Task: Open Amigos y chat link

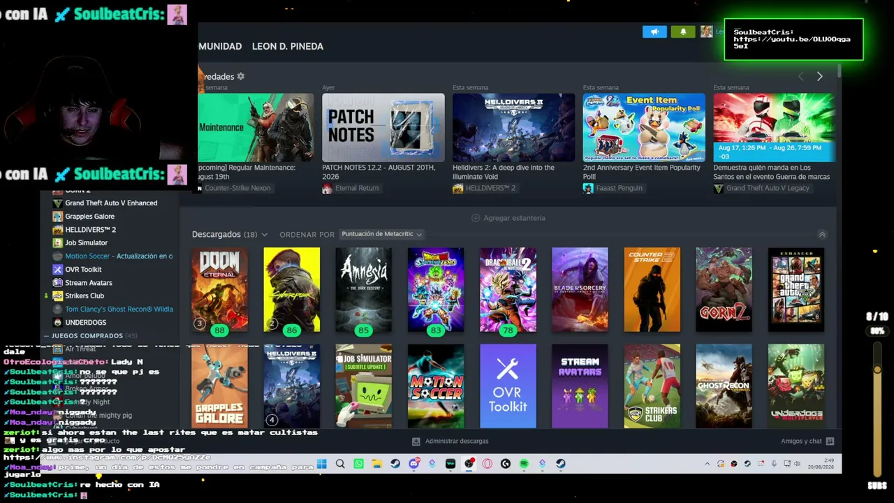Action: pos(801,442)
